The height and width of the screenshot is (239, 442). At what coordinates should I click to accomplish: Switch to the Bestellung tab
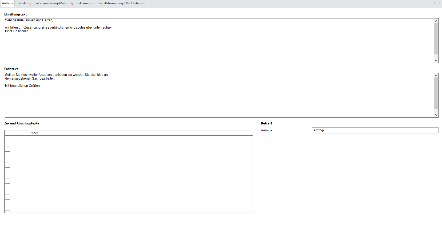click(24, 3)
